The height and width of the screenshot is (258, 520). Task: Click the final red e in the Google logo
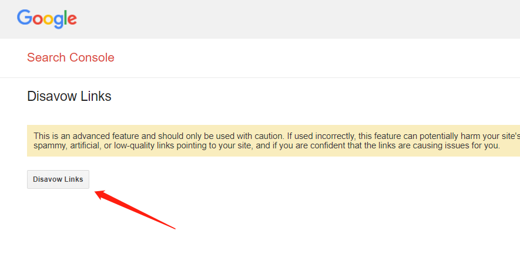point(71,20)
